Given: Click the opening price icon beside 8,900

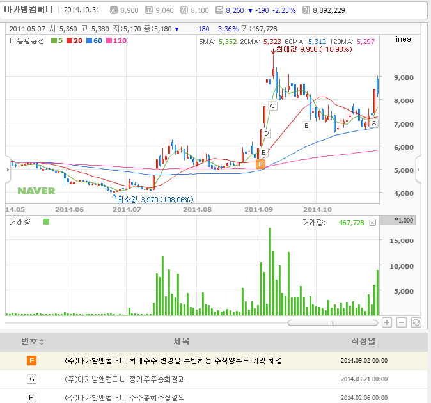Looking at the screenshot, I should (114, 10).
